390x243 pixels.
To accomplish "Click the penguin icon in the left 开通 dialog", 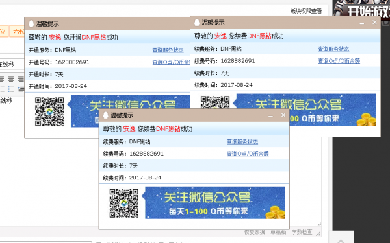I will click(31, 24).
